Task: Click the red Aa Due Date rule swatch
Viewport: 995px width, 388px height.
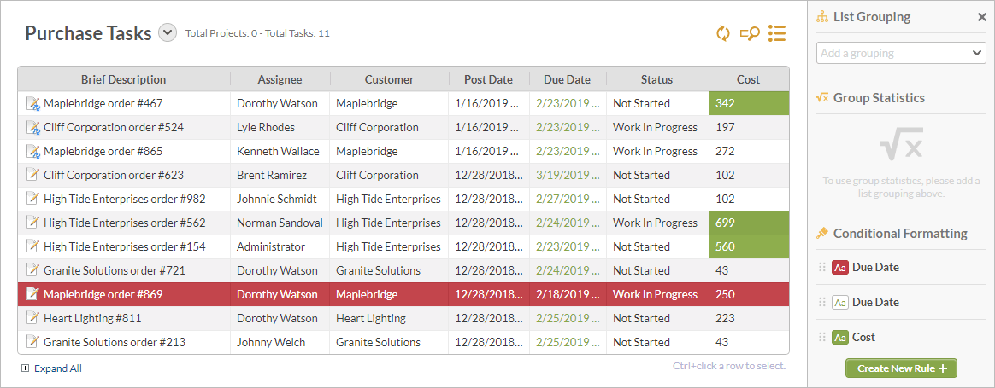Action: point(840,268)
